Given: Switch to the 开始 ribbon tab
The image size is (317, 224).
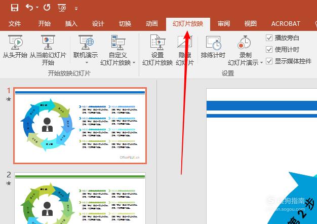Looking at the screenshot, I should point(45,24).
